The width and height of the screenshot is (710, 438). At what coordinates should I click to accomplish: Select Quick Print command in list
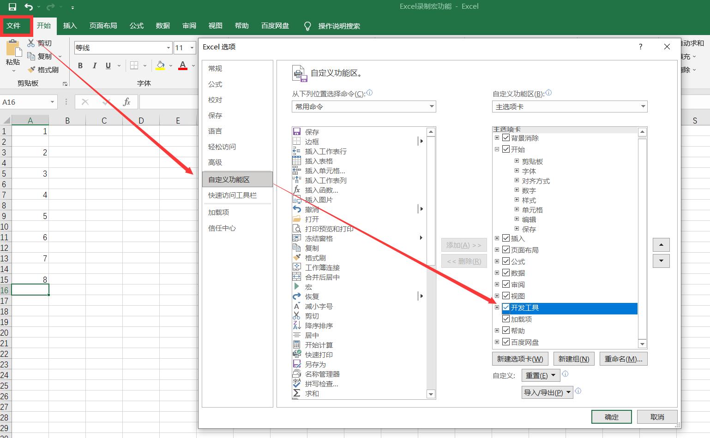319,355
